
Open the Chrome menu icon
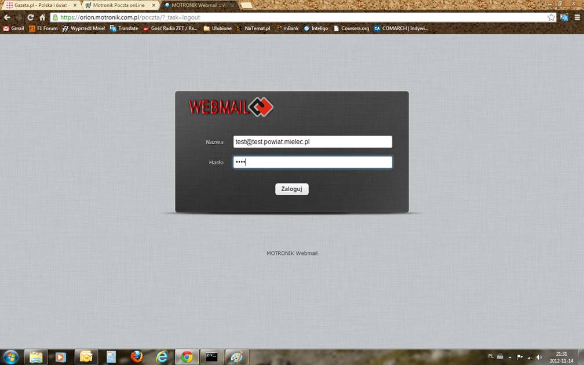pos(577,17)
